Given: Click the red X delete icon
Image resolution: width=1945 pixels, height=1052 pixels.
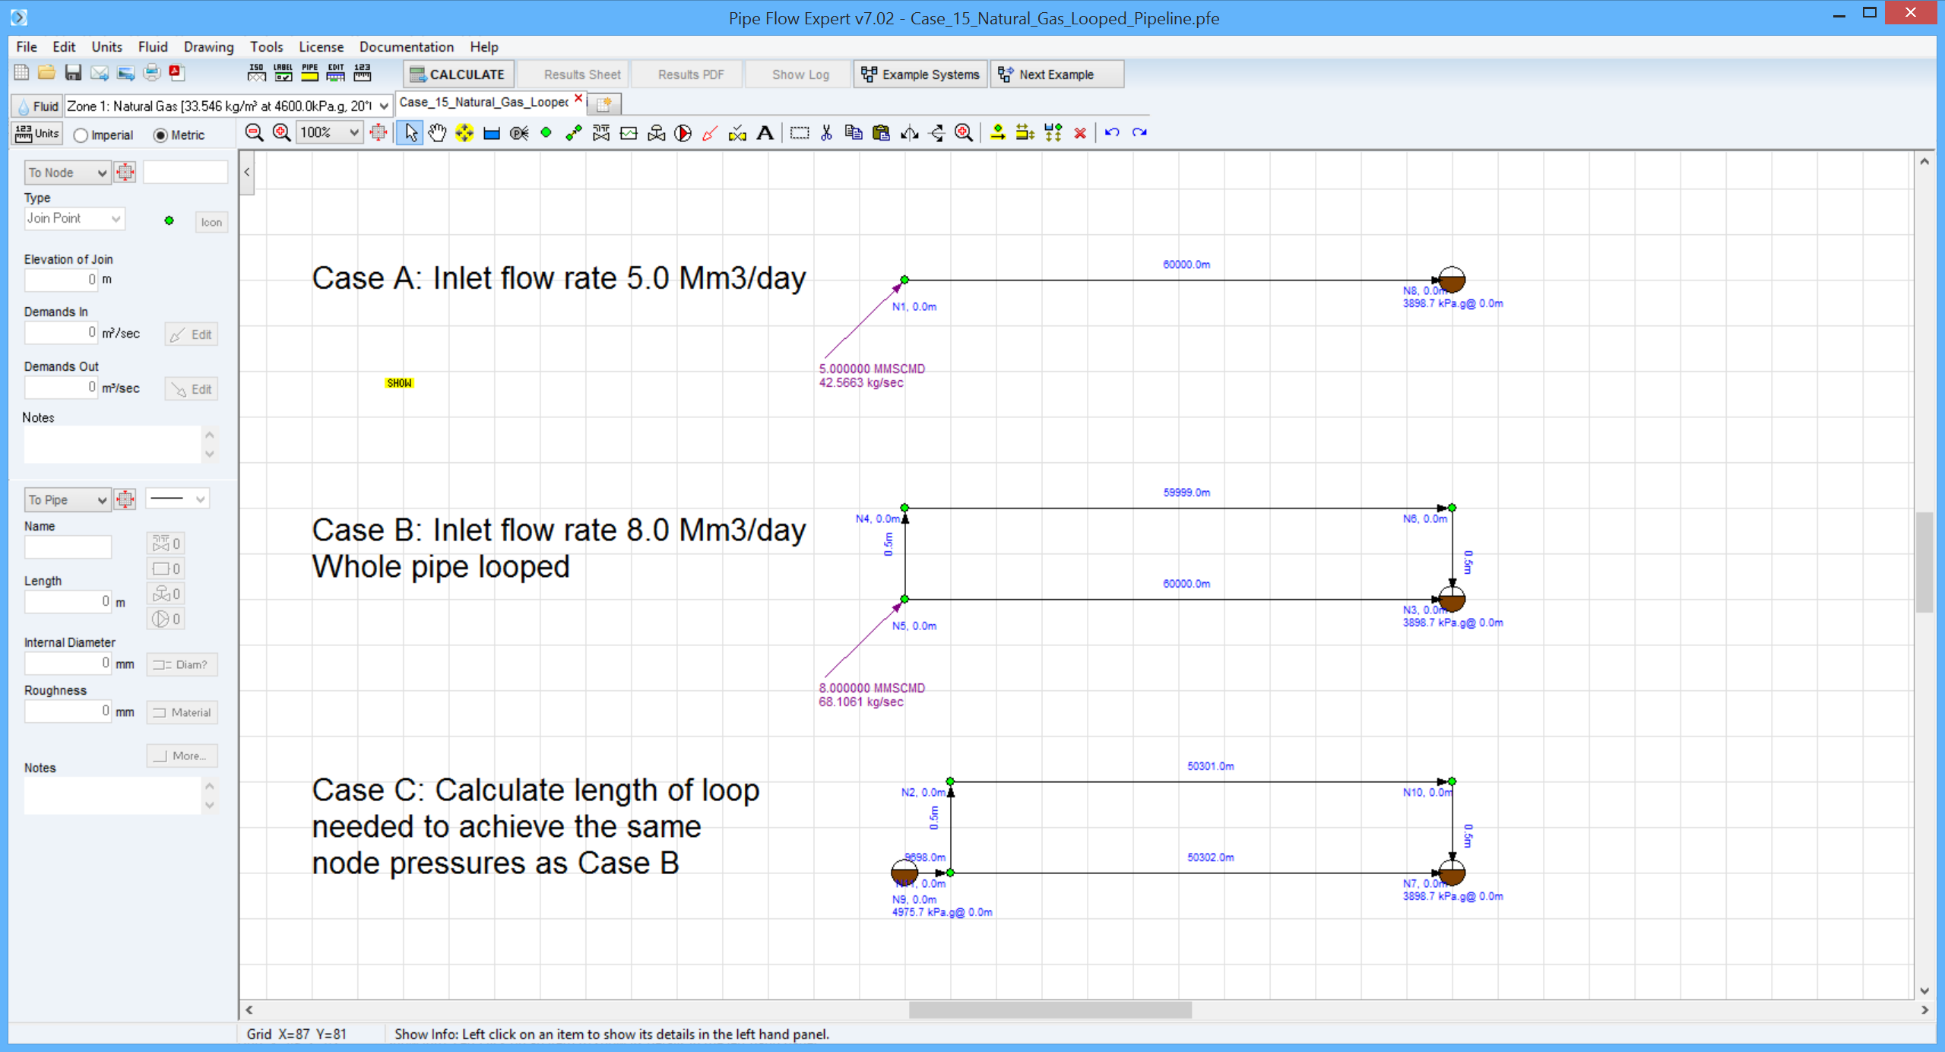Looking at the screenshot, I should [1080, 133].
